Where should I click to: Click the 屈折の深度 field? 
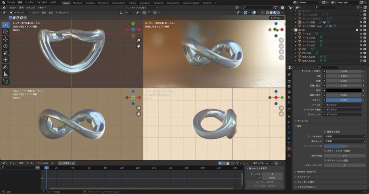pos(344,156)
